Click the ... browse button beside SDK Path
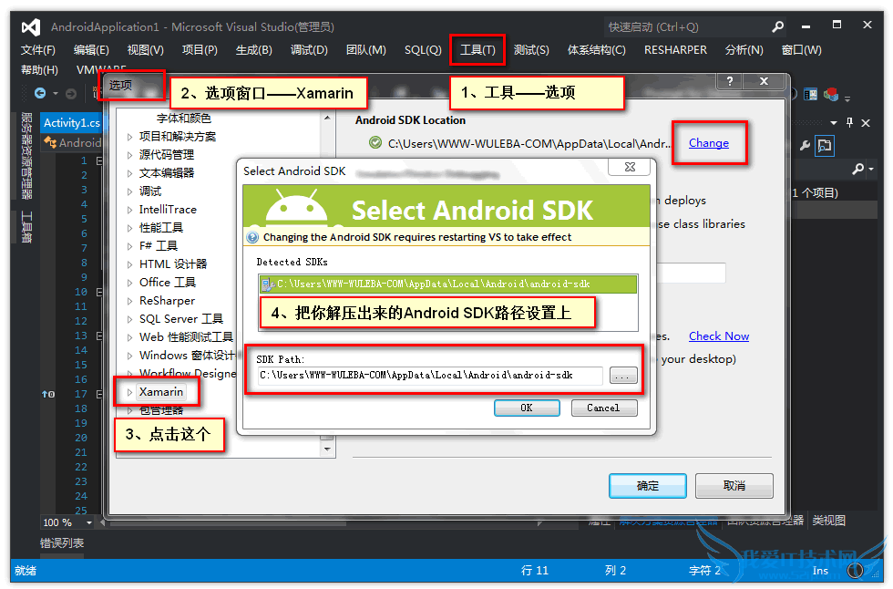This screenshot has width=893, height=589. click(624, 374)
